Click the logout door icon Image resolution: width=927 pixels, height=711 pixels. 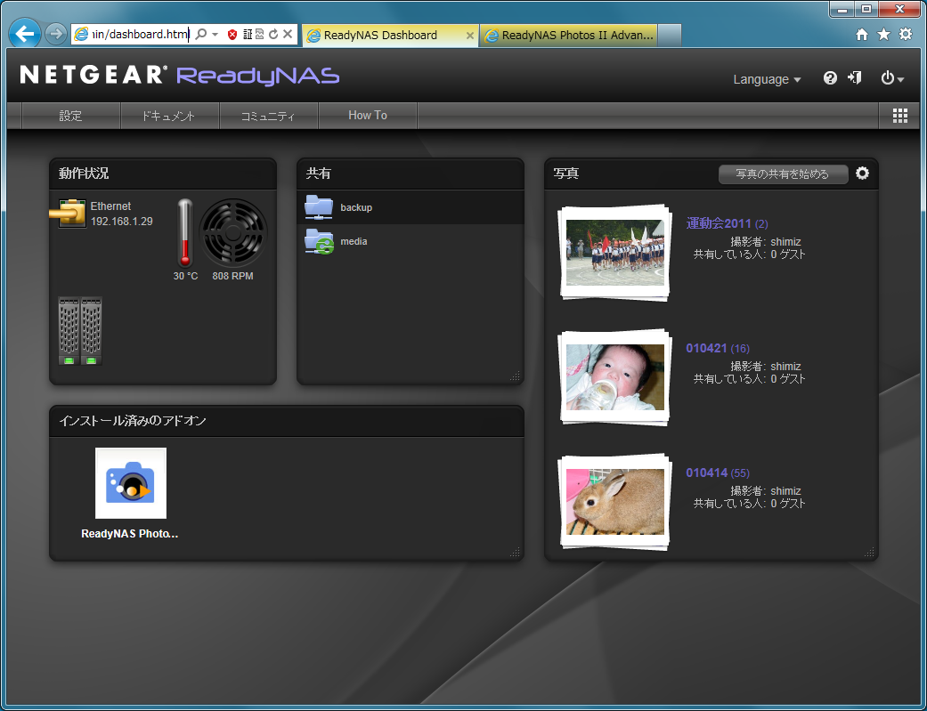pos(855,78)
